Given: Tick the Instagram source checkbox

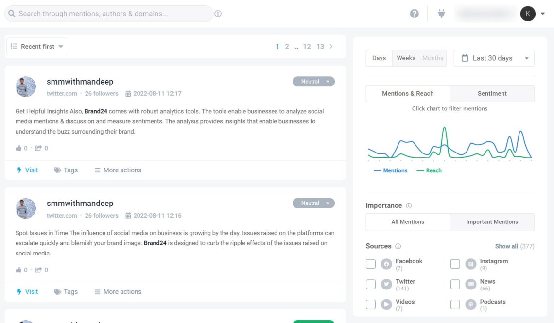Looking at the screenshot, I should [455, 264].
